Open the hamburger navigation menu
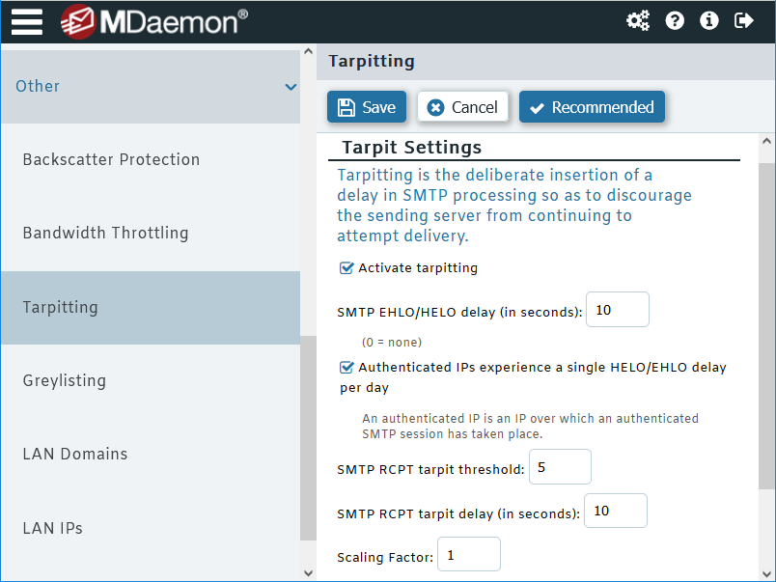 [26, 20]
